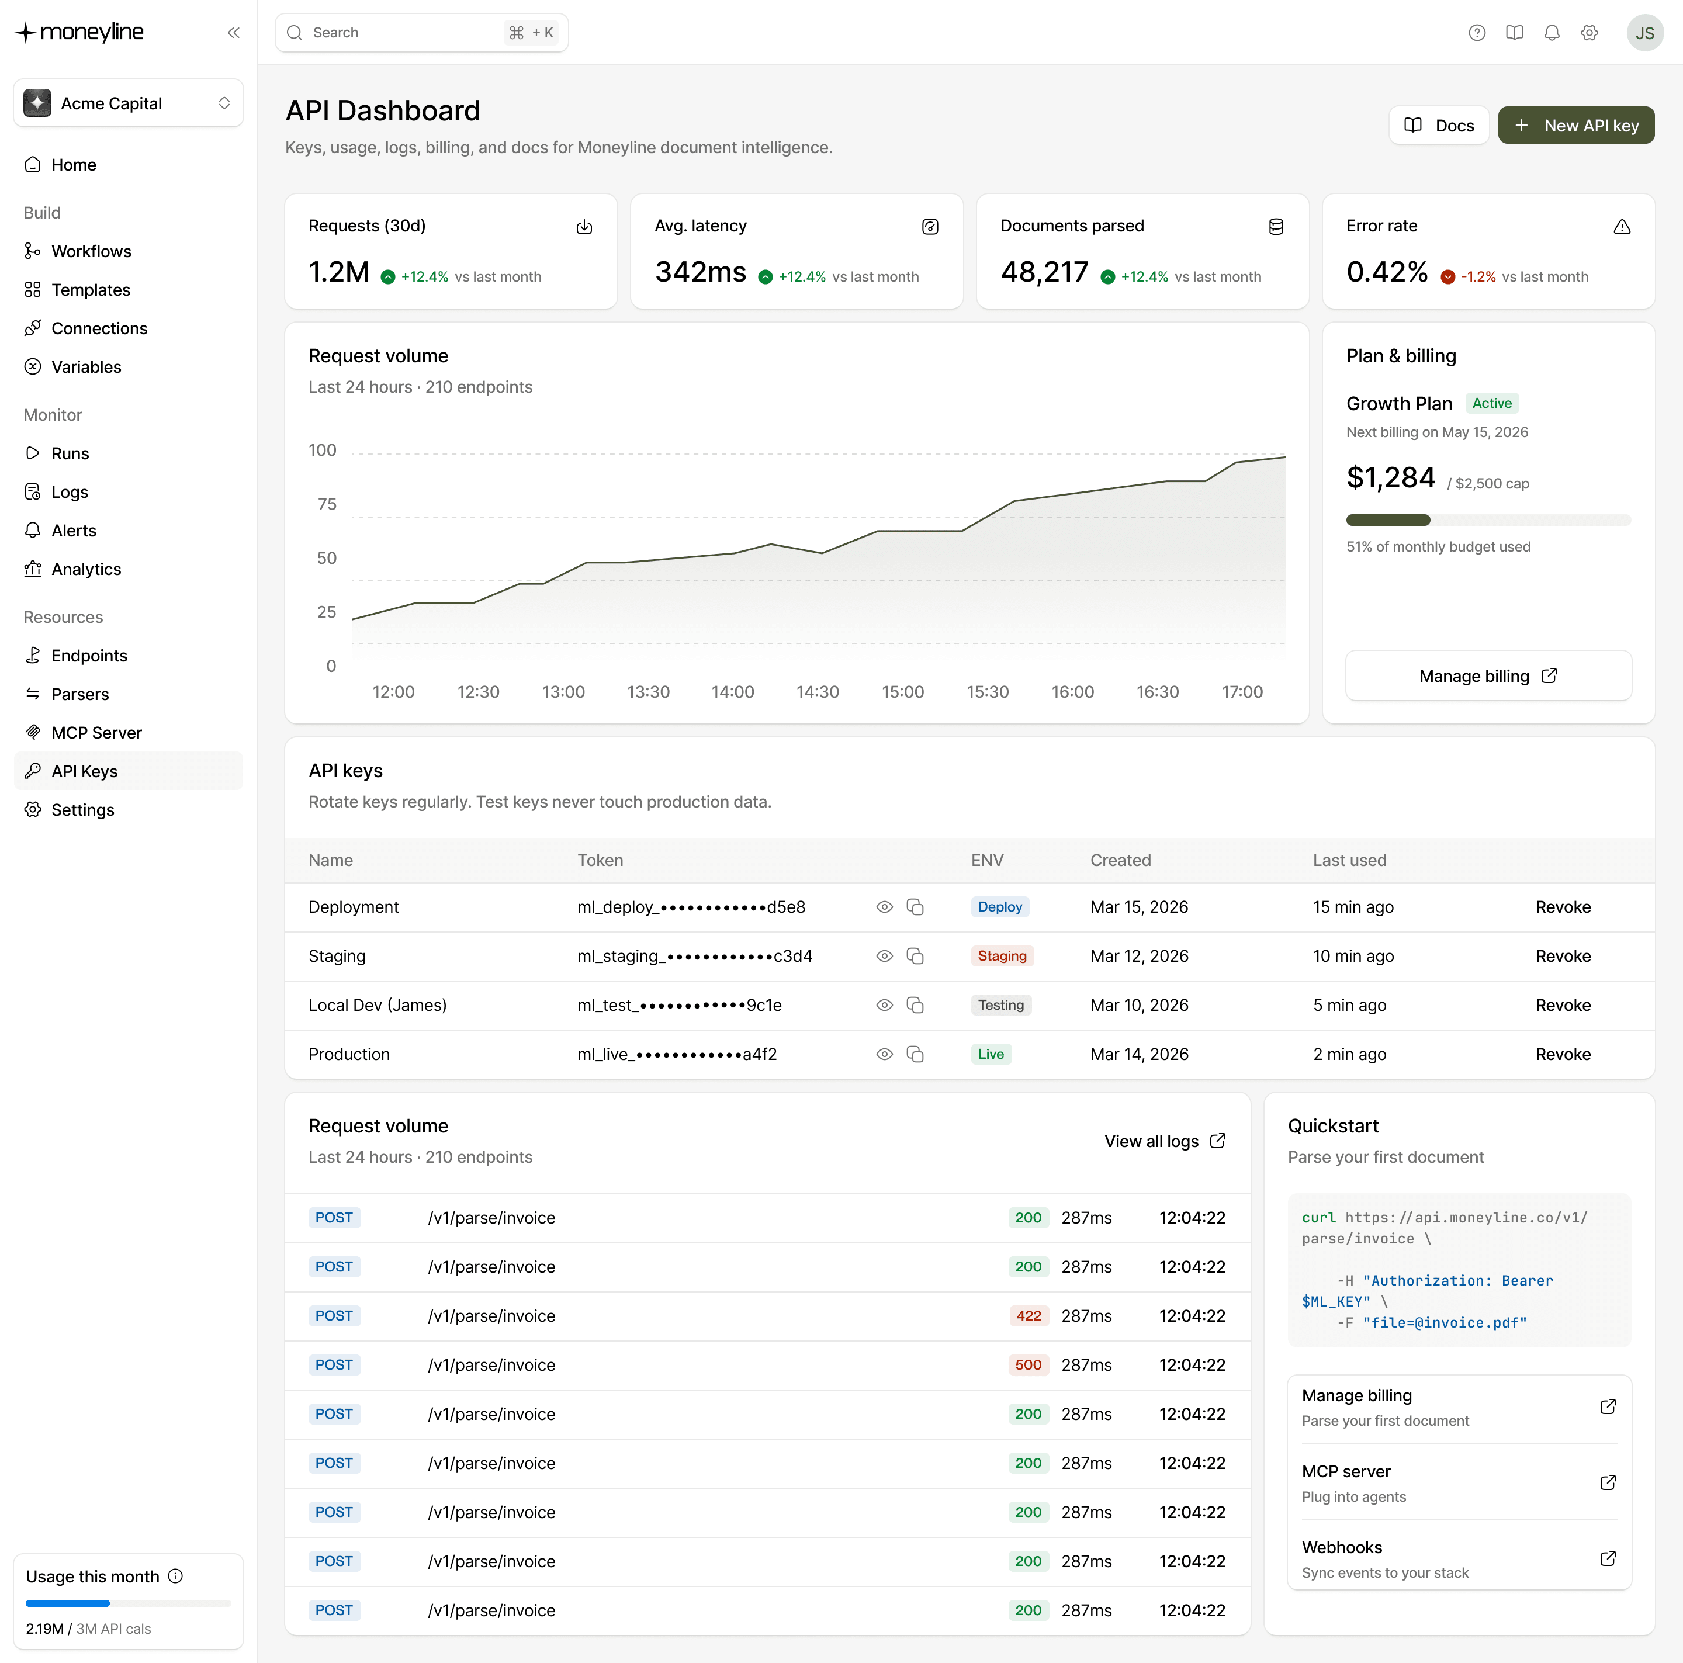
Task: Click the Active plan status badge
Action: (x=1491, y=403)
